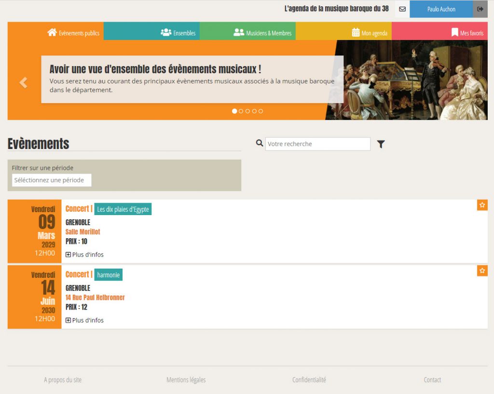Screen dimensions: 494x394
Task: Open the period selection dropdown
Action: (52, 180)
